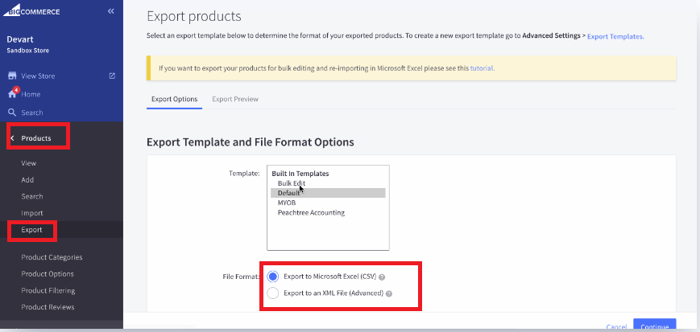The width and height of the screenshot is (700, 332).
Task: Open Import under Products menu
Action: coord(32,213)
